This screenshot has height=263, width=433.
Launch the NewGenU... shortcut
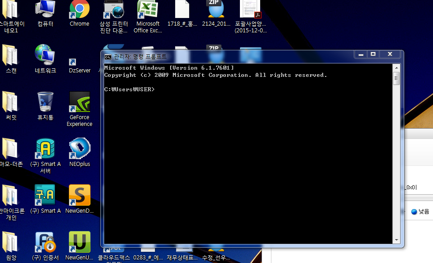click(x=80, y=246)
